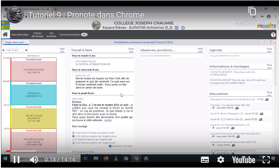Click Tout voir for Discussions

pos(269,94)
